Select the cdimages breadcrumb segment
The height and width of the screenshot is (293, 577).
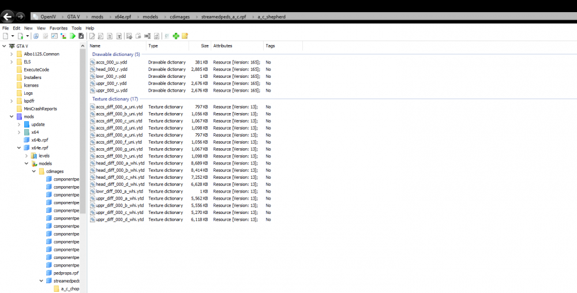point(179,17)
